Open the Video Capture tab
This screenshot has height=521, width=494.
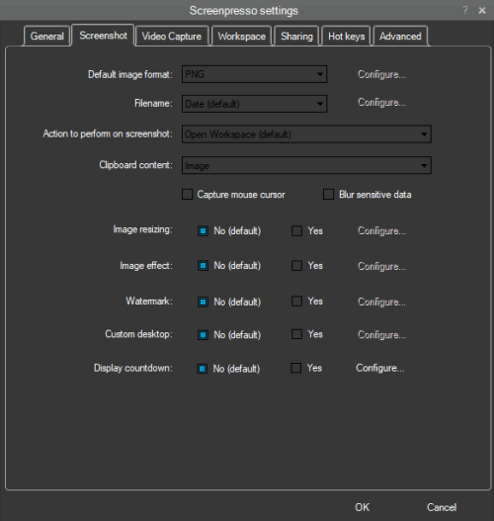172,36
